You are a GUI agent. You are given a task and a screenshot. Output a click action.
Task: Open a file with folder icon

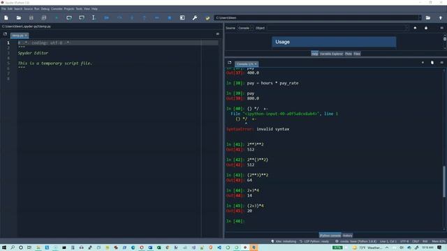(19, 17)
